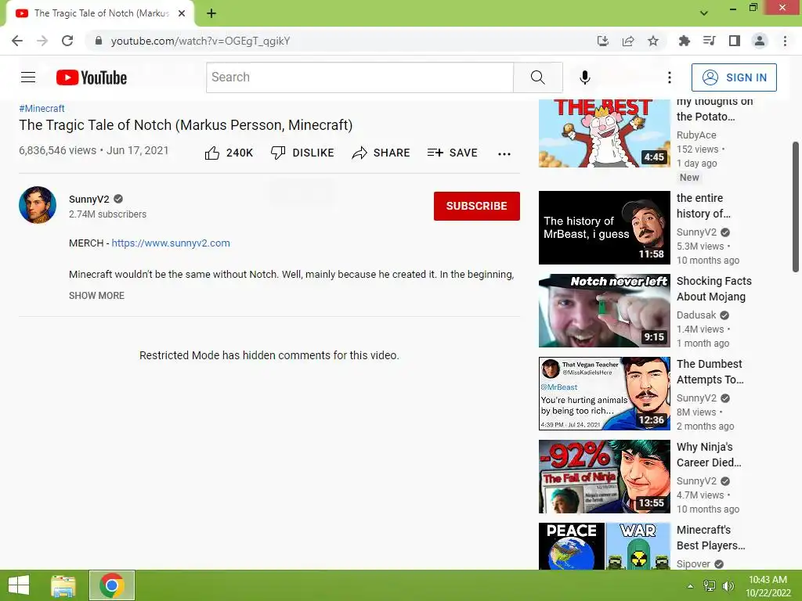Open Sipover channel name
The height and width of the screenshot is (601, 802).
(693, 563)
